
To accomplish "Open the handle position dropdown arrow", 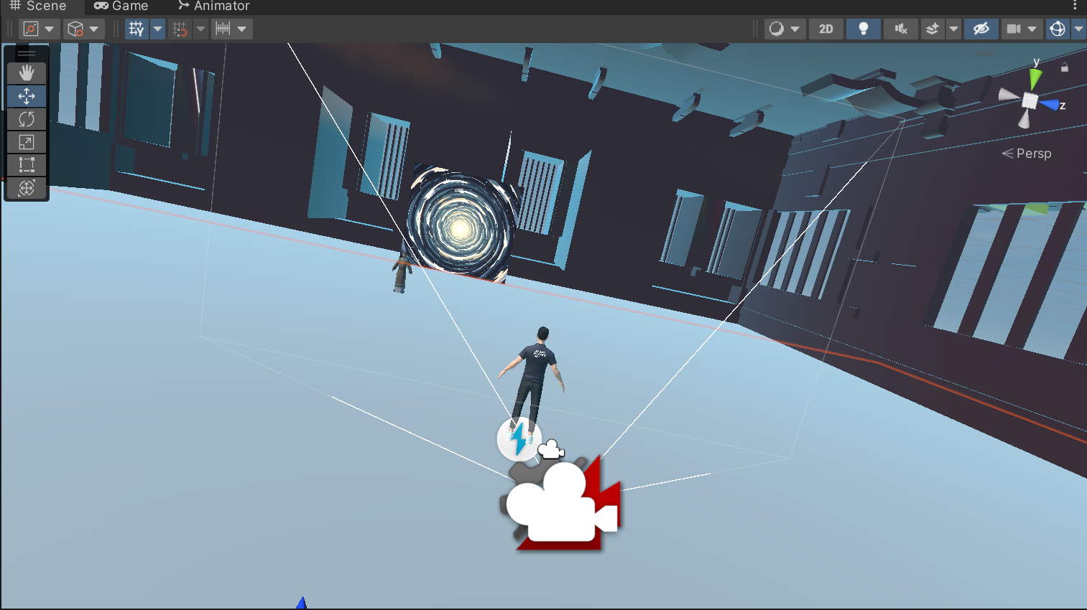I will (x=50, y=29).
